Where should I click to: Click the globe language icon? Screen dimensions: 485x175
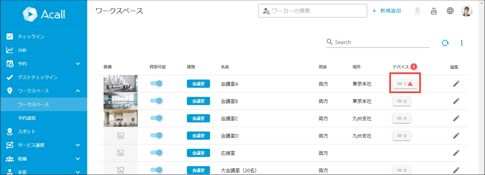click(x=450, y=11)
